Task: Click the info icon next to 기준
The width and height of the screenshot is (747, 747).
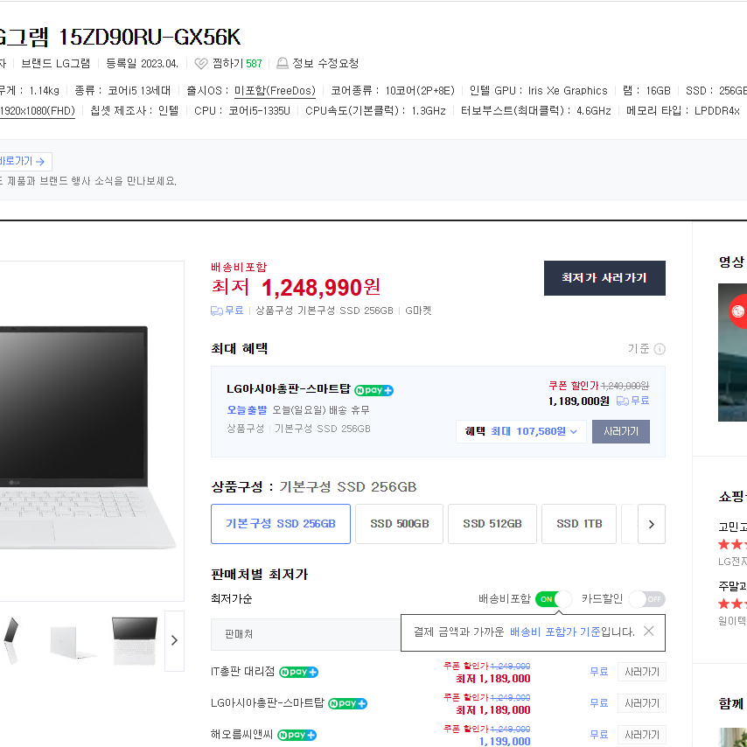Action: (x=660, y=349)
